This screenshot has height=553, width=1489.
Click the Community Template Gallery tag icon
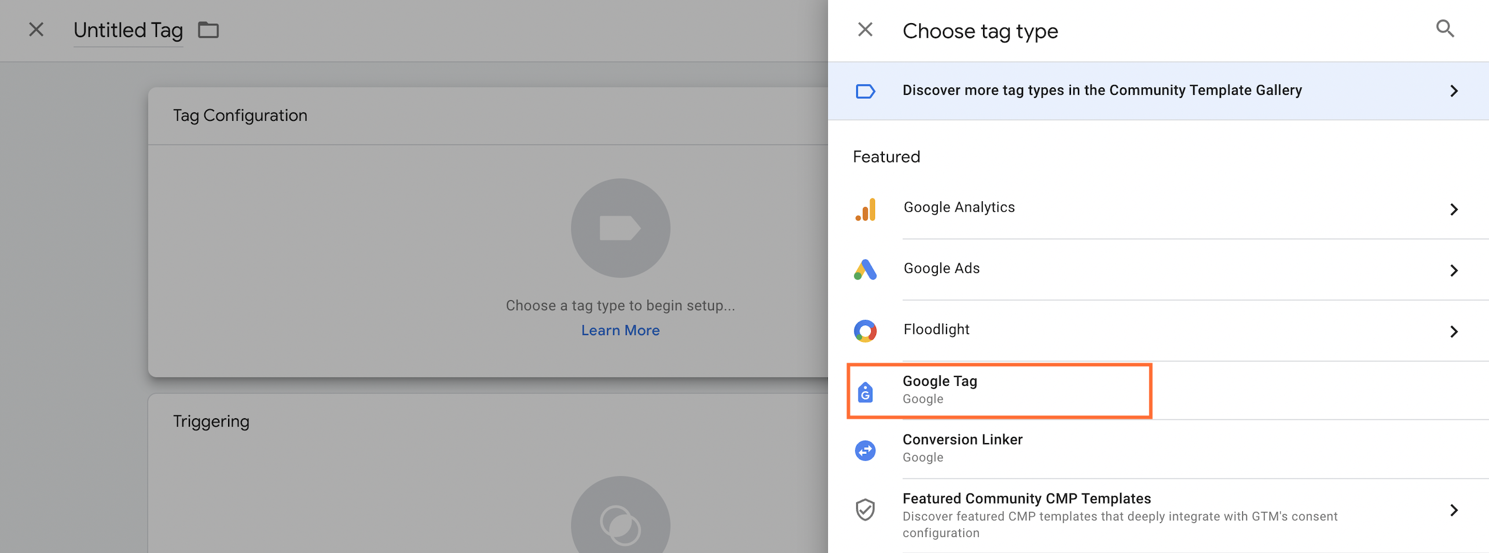click(865, 90)
